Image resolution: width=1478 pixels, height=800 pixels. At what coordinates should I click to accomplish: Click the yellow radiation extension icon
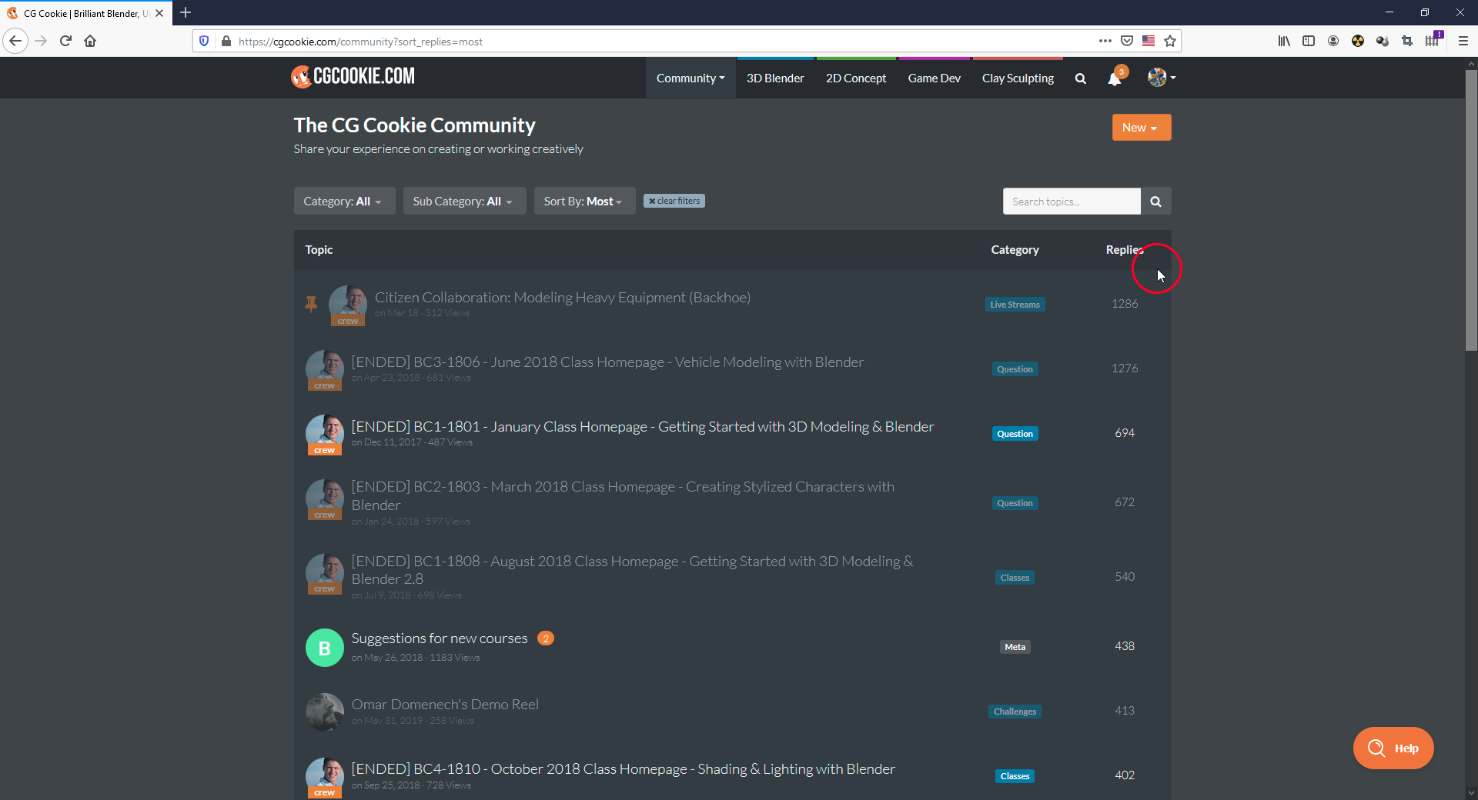[x=1358, y=41]
